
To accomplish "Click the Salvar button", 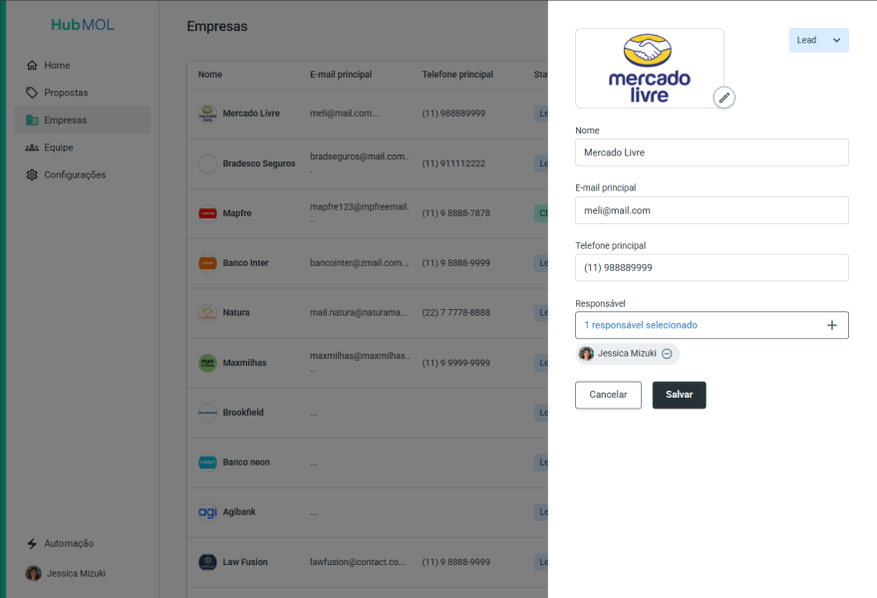I will click(x=679, y=395).
